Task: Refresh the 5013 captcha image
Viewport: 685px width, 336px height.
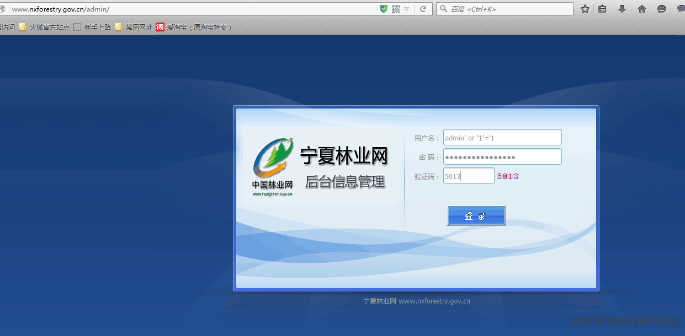Action: (508, 176)
